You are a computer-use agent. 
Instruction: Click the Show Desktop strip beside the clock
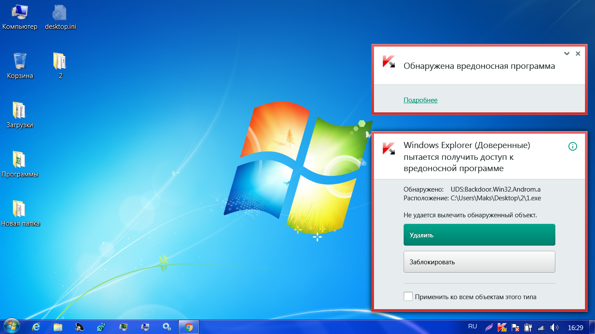pos(592,327)
